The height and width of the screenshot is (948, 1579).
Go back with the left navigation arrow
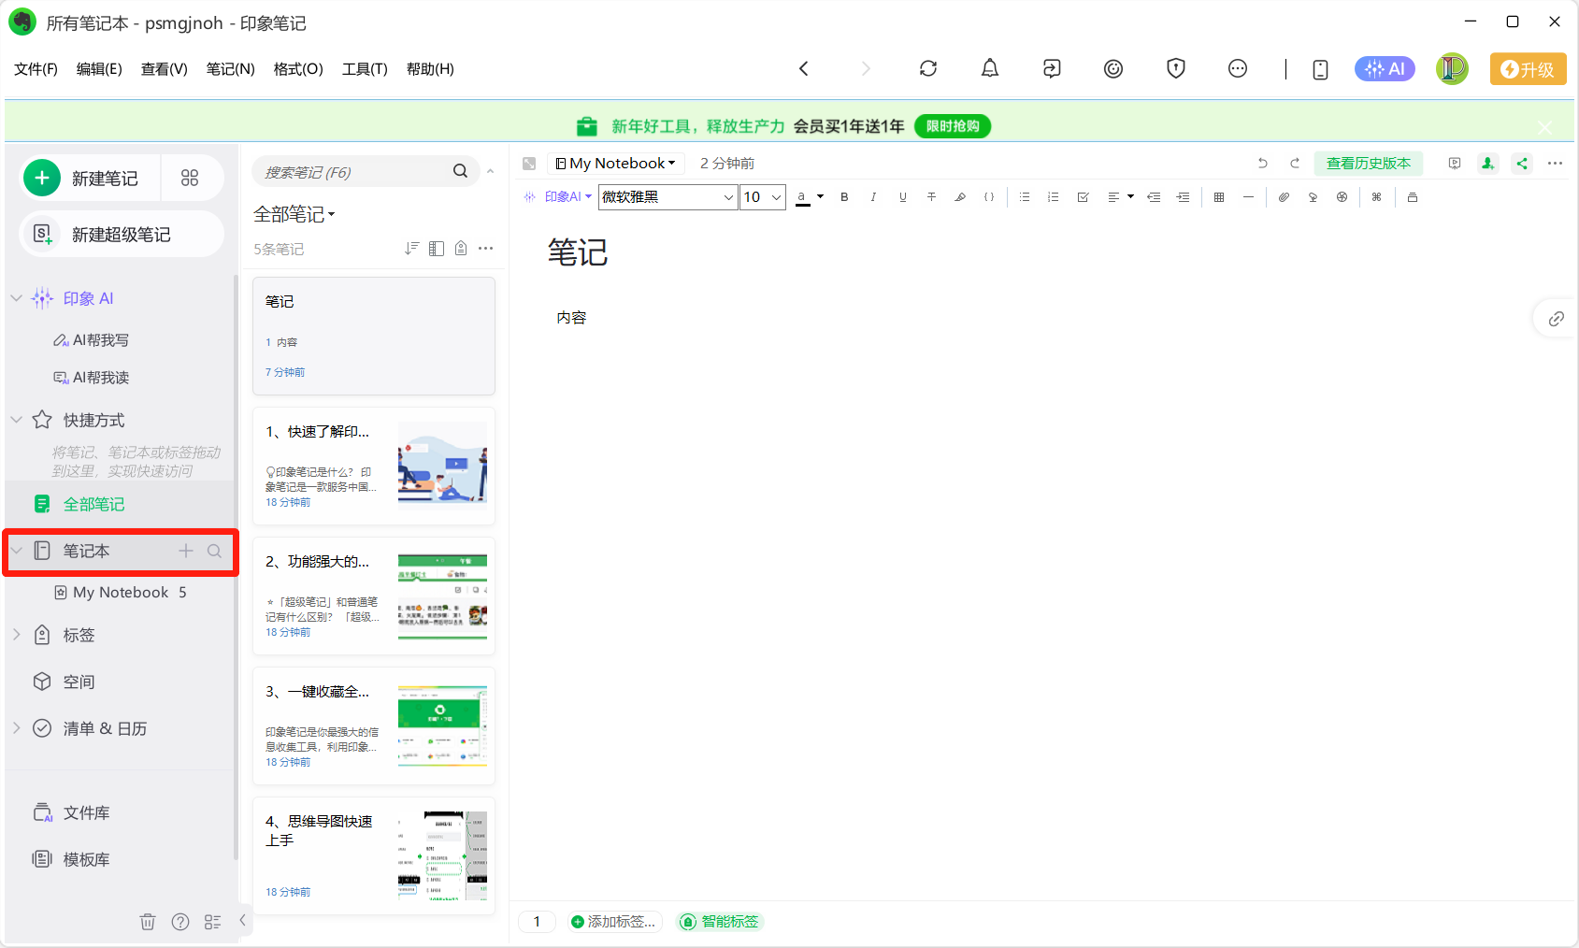tap(804, 68)
